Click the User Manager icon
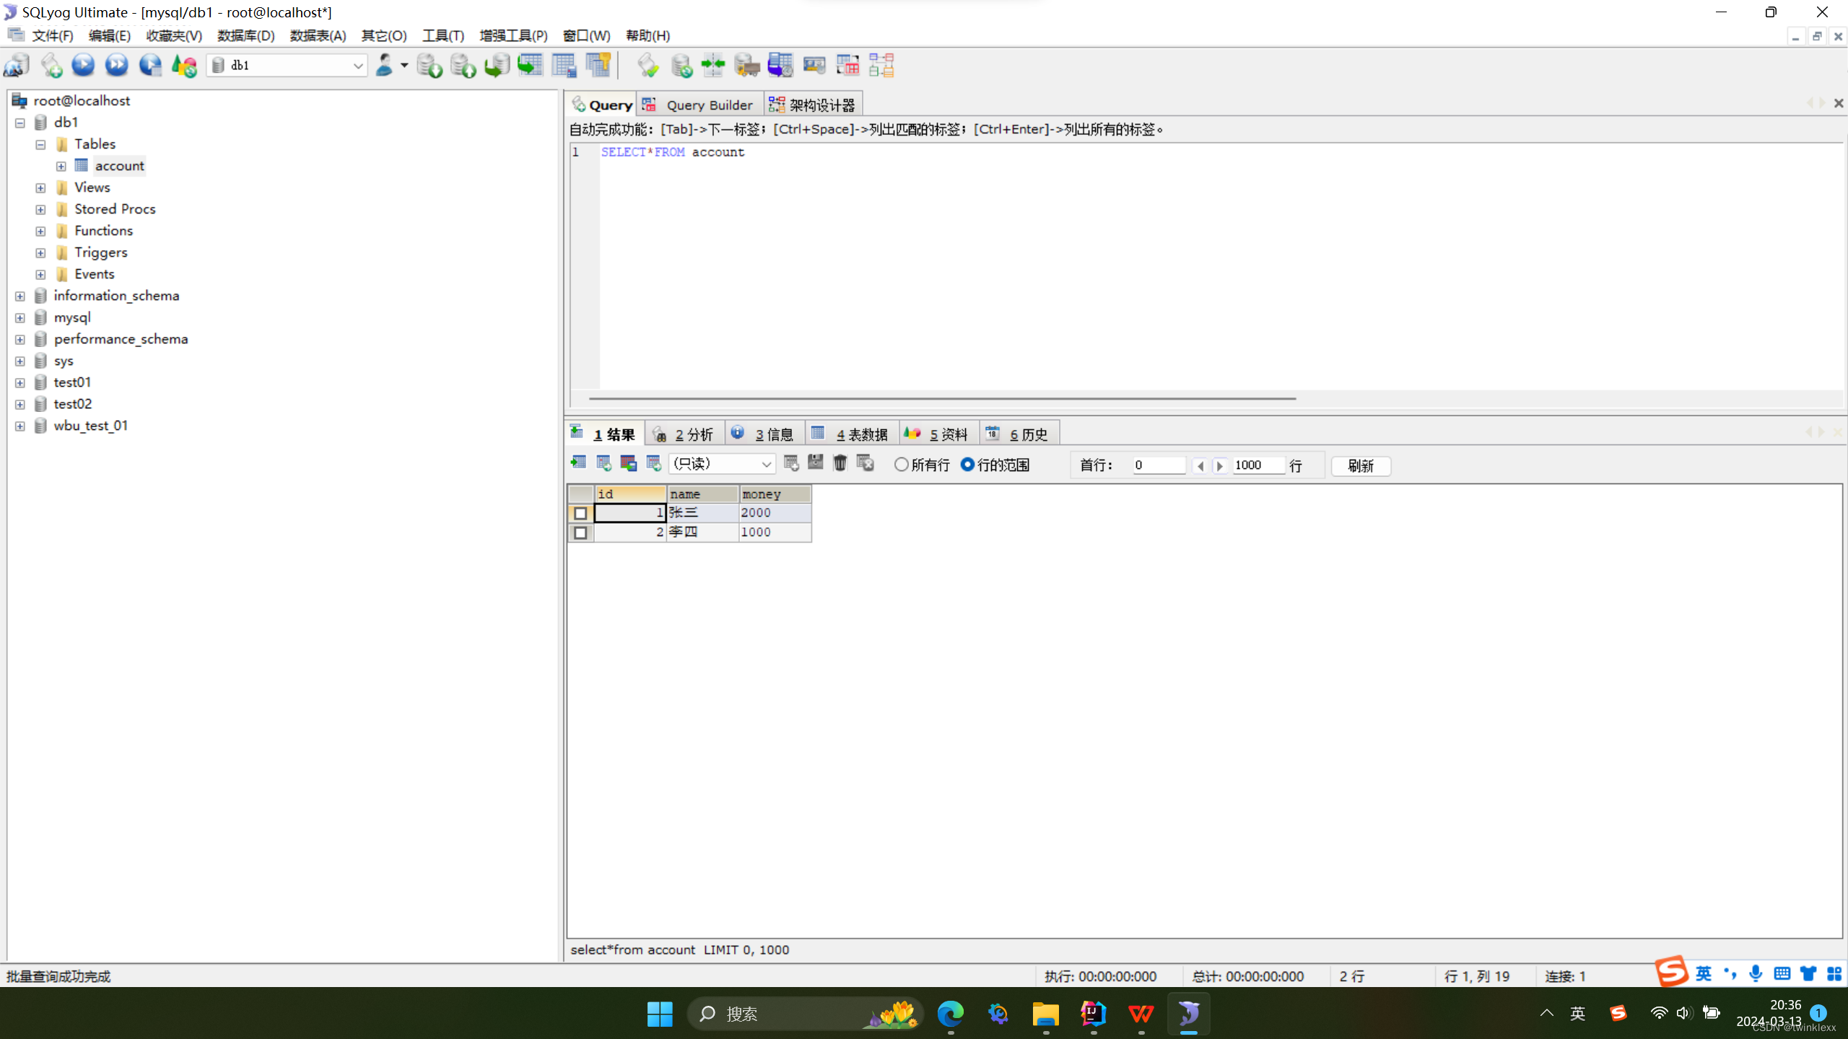 [385, 66]
